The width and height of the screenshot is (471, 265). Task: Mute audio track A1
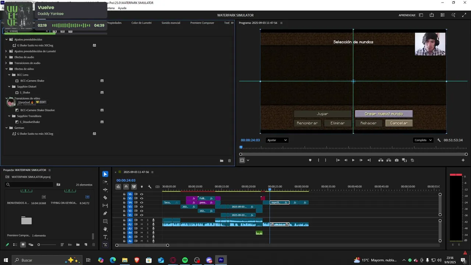coord(142,220)
